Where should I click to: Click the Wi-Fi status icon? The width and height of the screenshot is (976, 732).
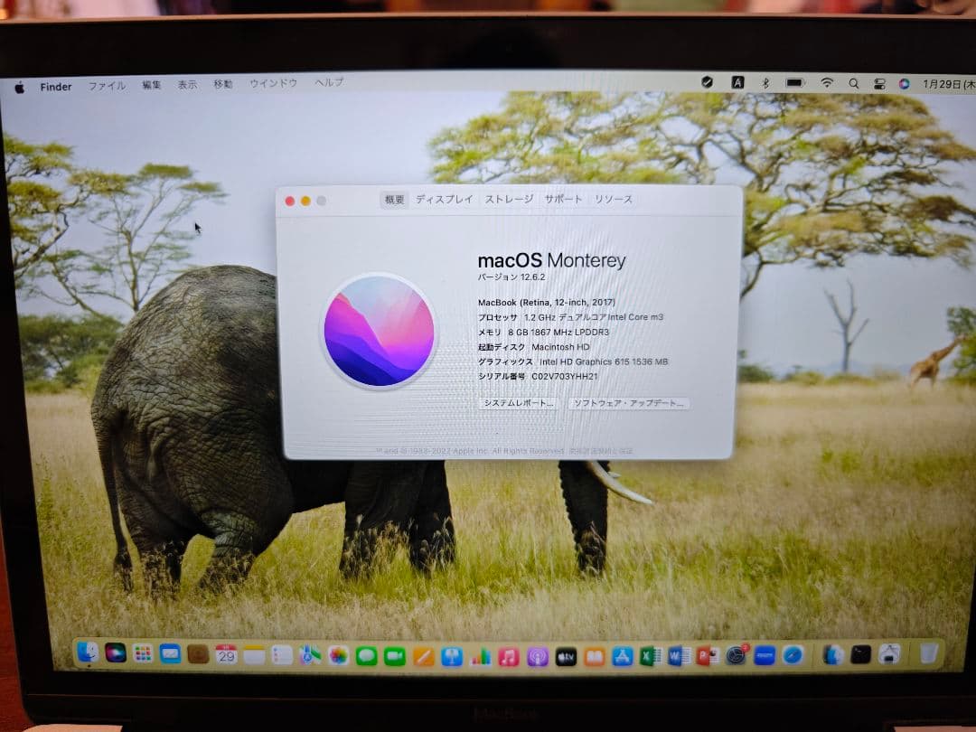coord(827,82)
